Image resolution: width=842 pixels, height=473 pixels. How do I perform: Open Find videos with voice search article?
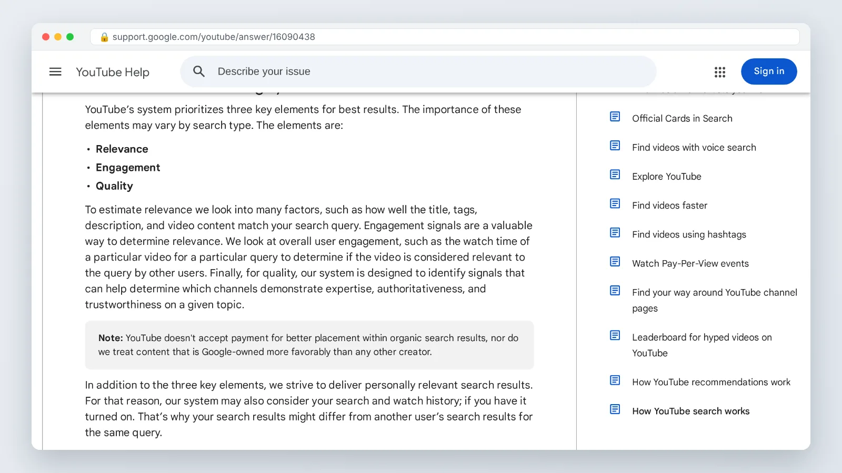click(694, 147)
